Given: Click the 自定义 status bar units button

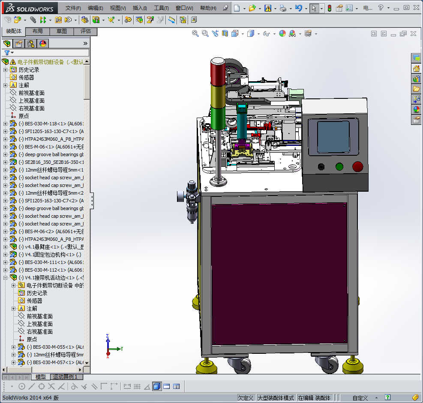Looking at the screenshot, I should click(360, 398).
